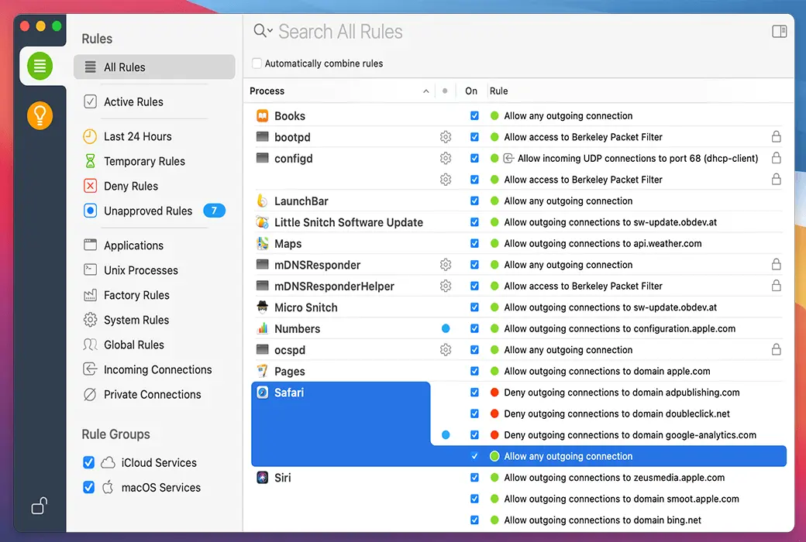Disable the LaunchBar rule checkbox

pos(474,201)
